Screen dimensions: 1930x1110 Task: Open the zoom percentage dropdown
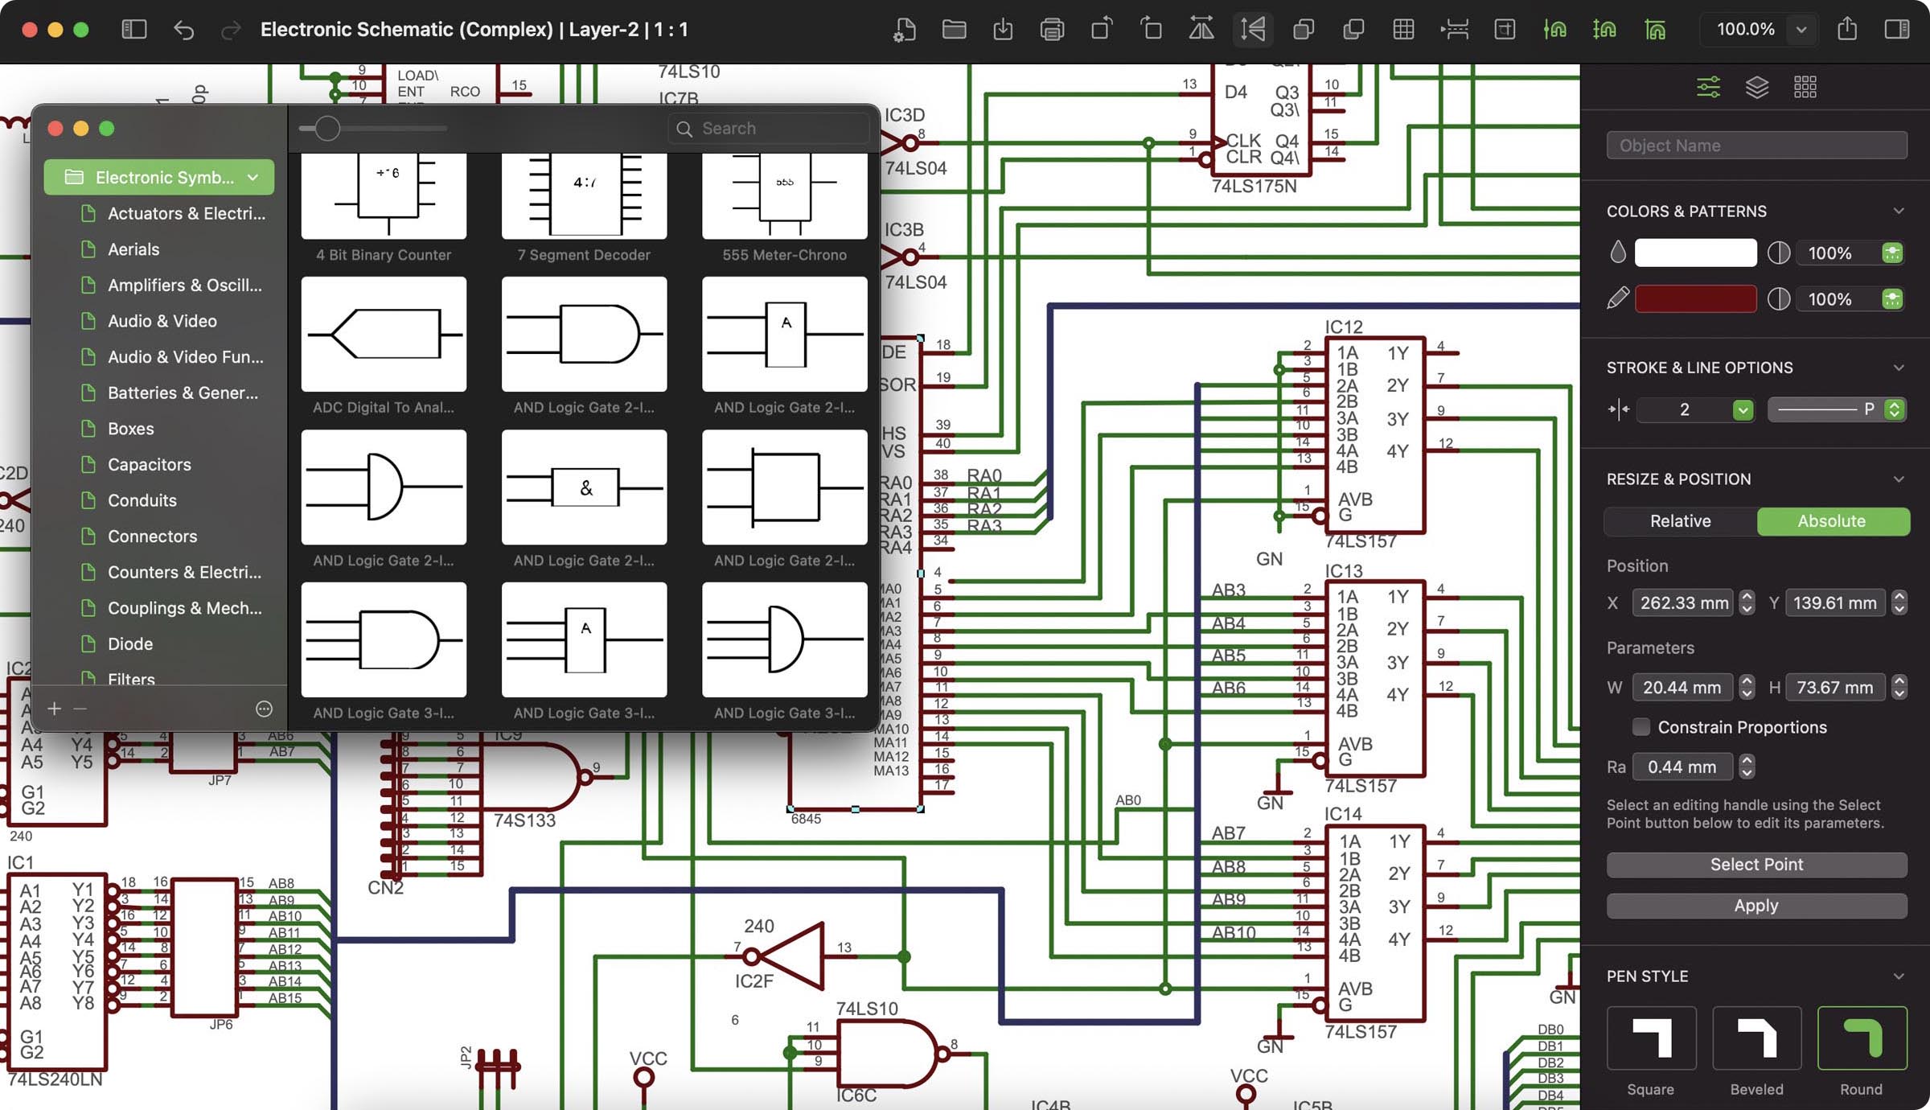click(1801, 30)
